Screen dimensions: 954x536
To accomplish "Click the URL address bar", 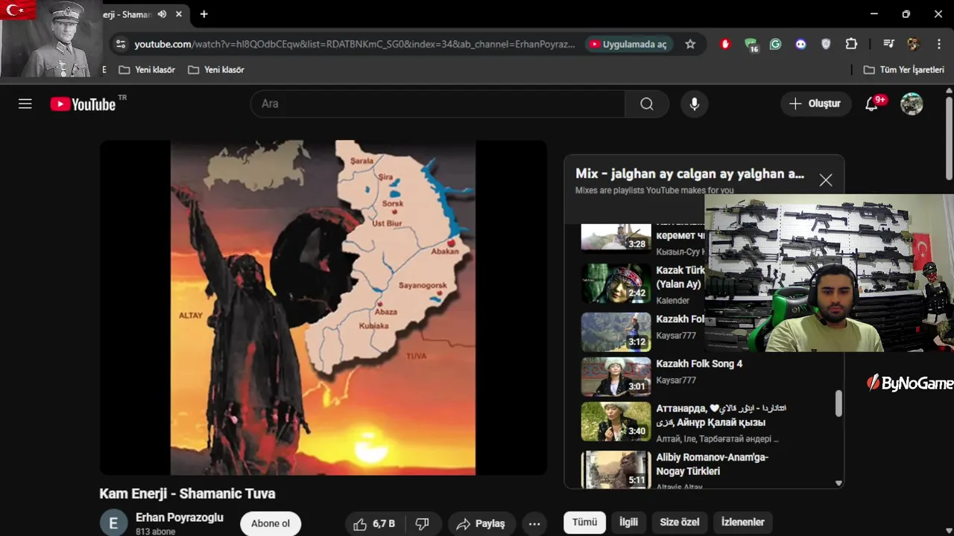I will 355,44.
